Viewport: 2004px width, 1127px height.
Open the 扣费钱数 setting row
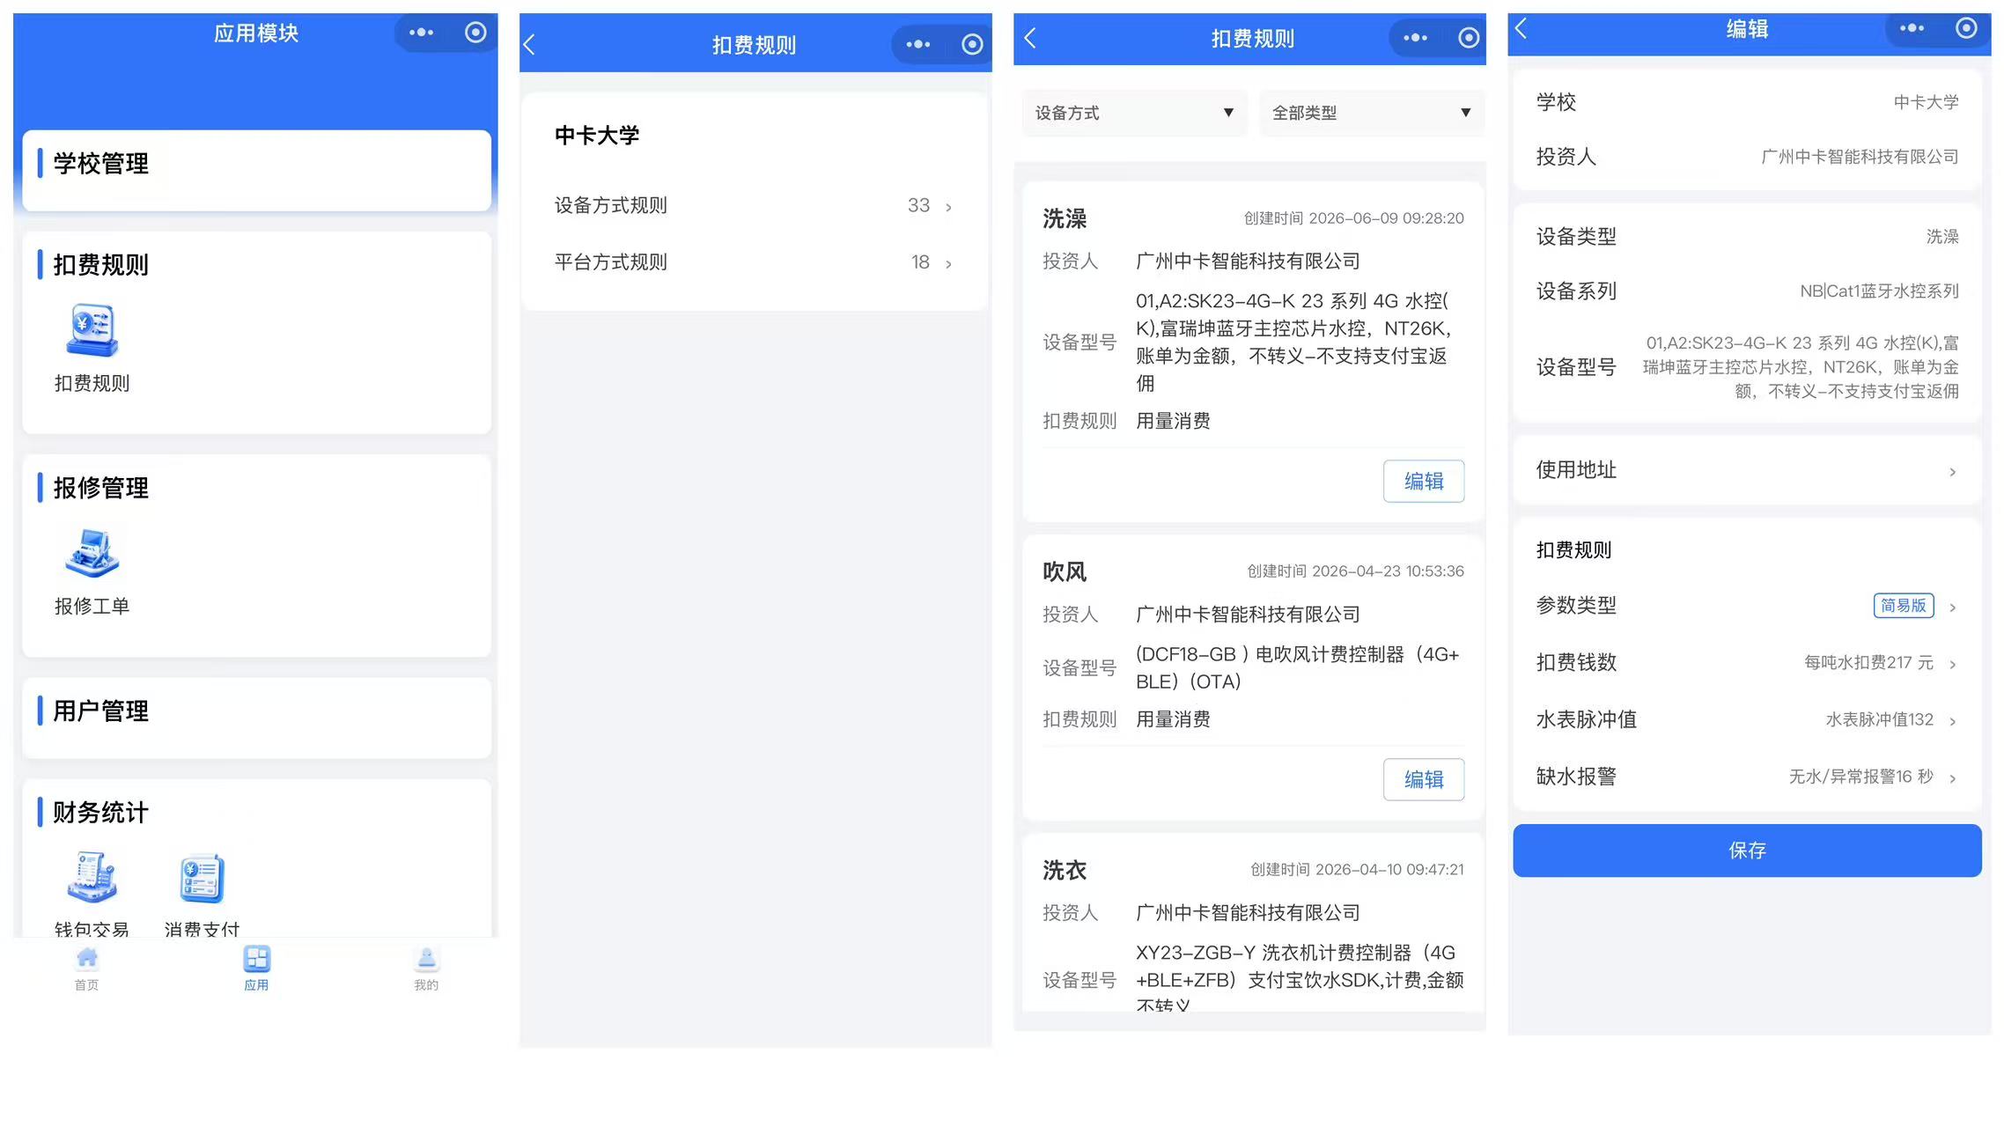(1747, 663)
